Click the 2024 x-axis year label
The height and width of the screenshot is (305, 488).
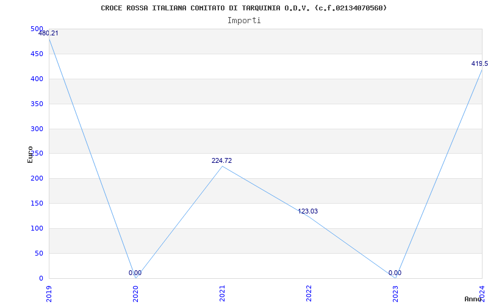(x=482, y=293)
